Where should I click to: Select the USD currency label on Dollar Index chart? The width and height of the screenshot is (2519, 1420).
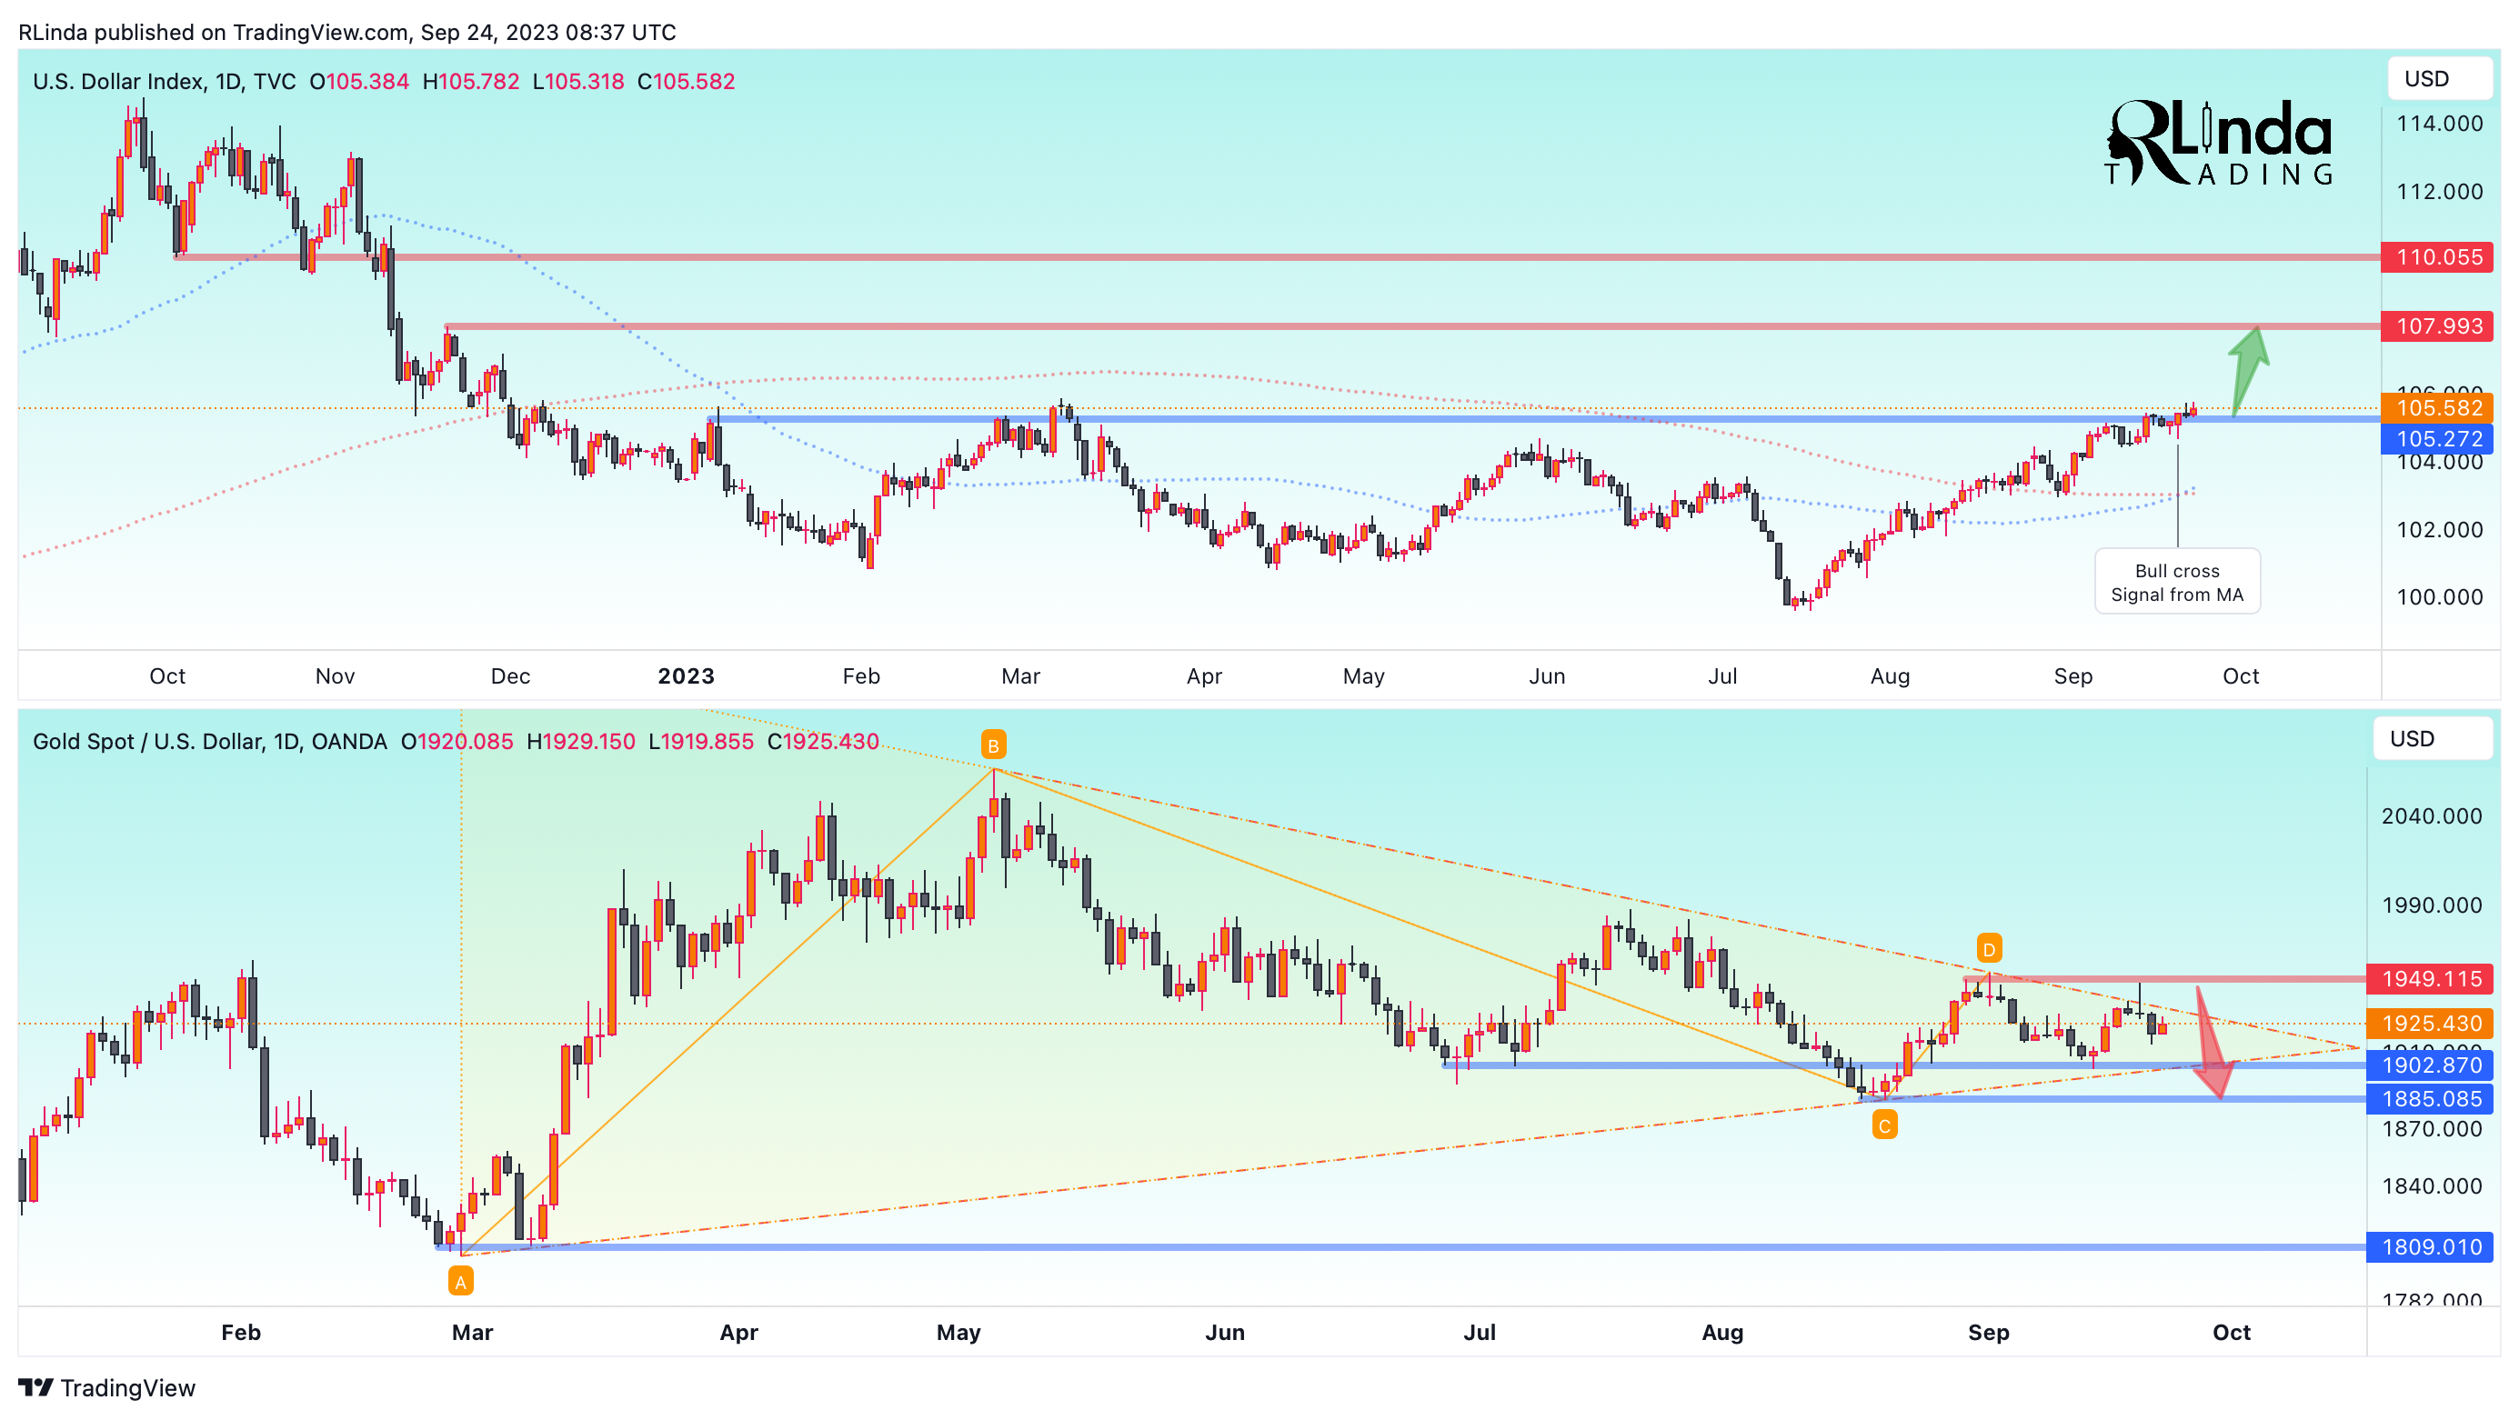pyautogui.click(x=2439, y=79)
